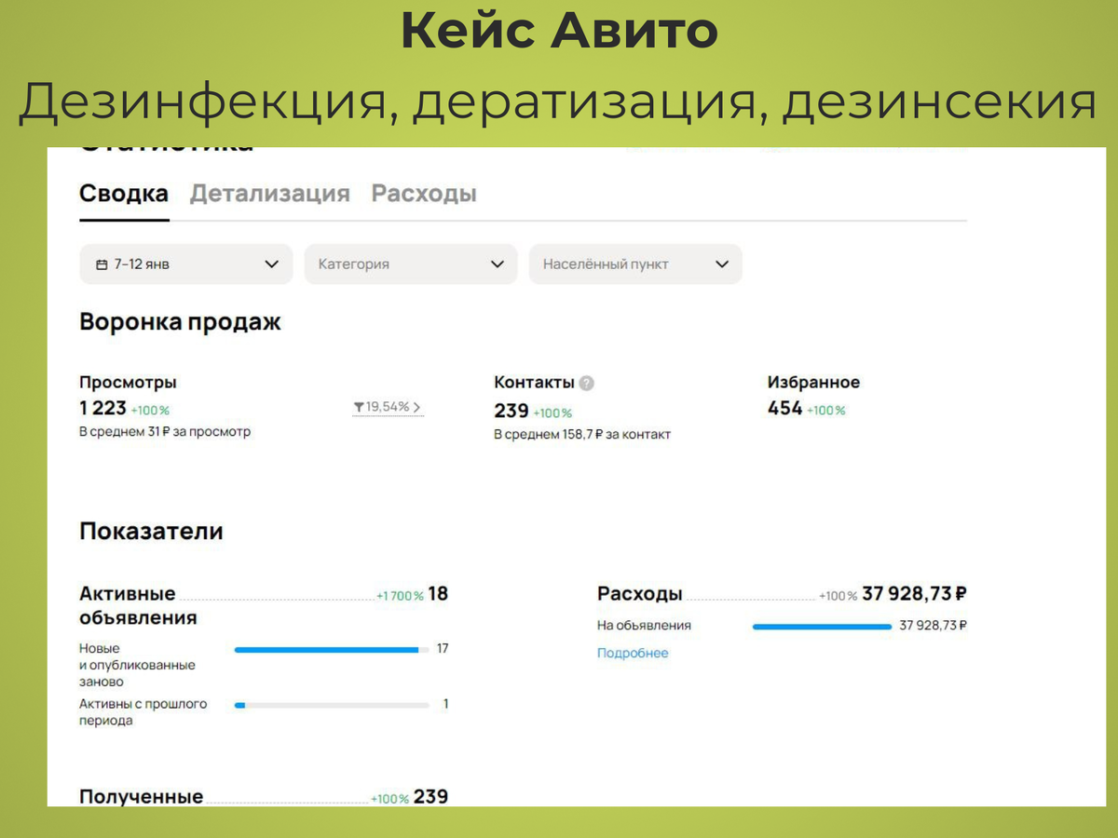1118x838 pixels.
Task: Click the question mark icon beside Контакты
Action: (586, 383)
